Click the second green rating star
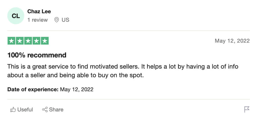Image resolution: width=258 pixels, height=116 pixels. point(20,41)
